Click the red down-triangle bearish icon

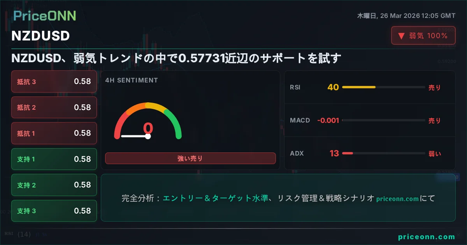tap(401, 36)
